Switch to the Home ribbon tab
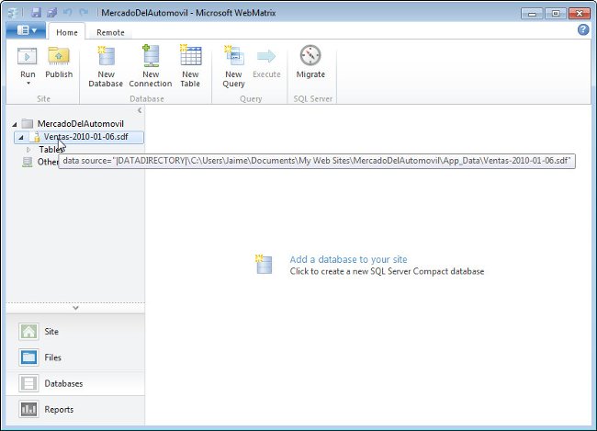Image resolution: width=597 pixels, height=431 pixels. (x=67, y=32)
